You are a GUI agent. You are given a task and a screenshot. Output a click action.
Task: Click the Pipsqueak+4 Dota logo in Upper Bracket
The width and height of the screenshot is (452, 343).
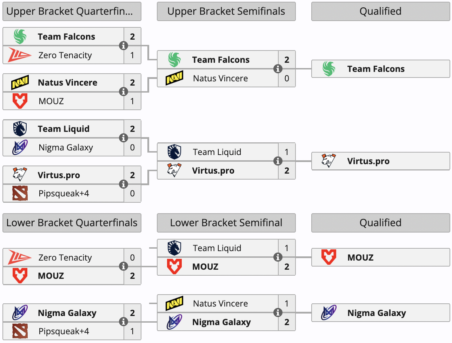[x=20, y=193]
